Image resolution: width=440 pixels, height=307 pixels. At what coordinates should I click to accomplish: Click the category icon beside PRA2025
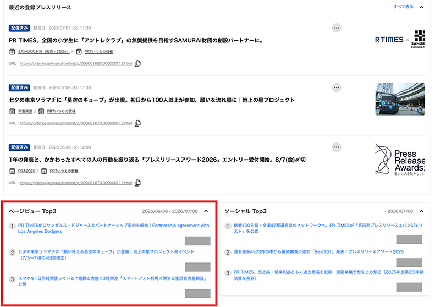pyautogui.click(x=12, y=171)
